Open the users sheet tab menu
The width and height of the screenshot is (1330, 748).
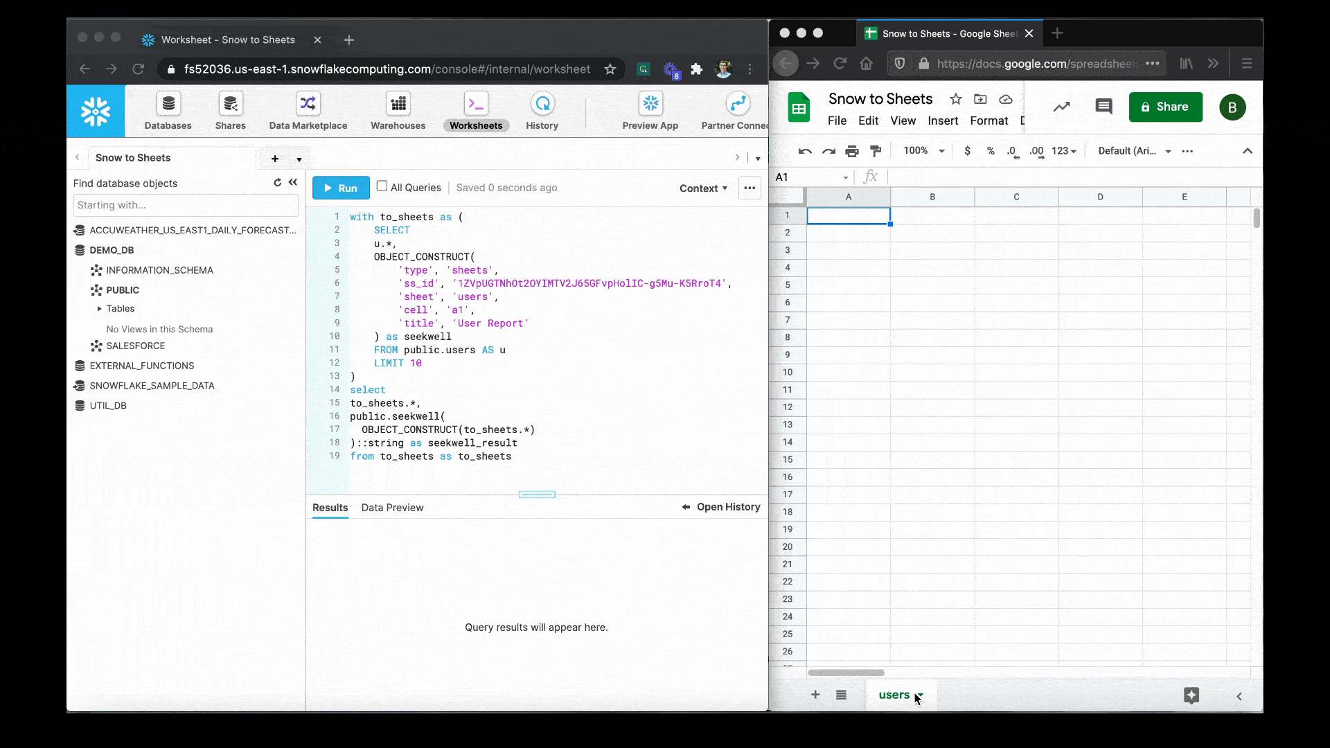[919, 695]
